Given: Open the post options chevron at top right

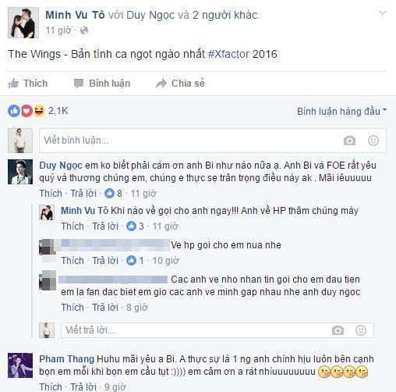Looking at the screenshot, I should 383,12.
